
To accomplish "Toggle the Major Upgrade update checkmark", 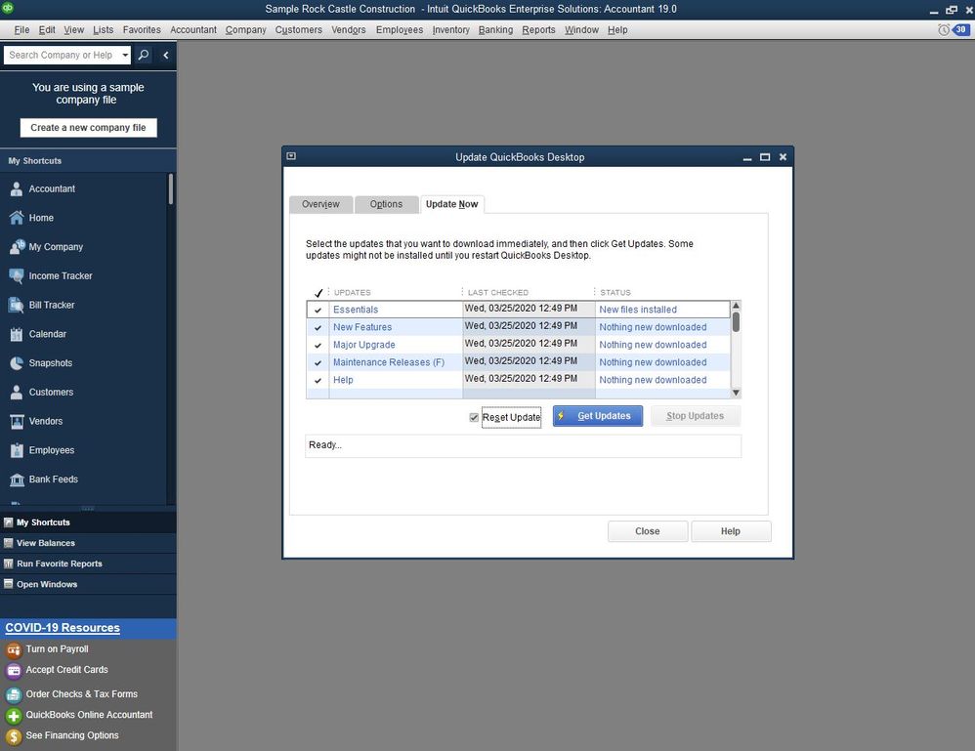I will pyautogui.click(x=318, y=345).
